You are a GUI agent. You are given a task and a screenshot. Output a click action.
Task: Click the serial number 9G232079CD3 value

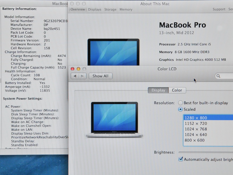(x=56, y=21)
